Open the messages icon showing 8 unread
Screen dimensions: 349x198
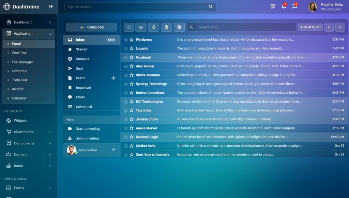(295, 6)
